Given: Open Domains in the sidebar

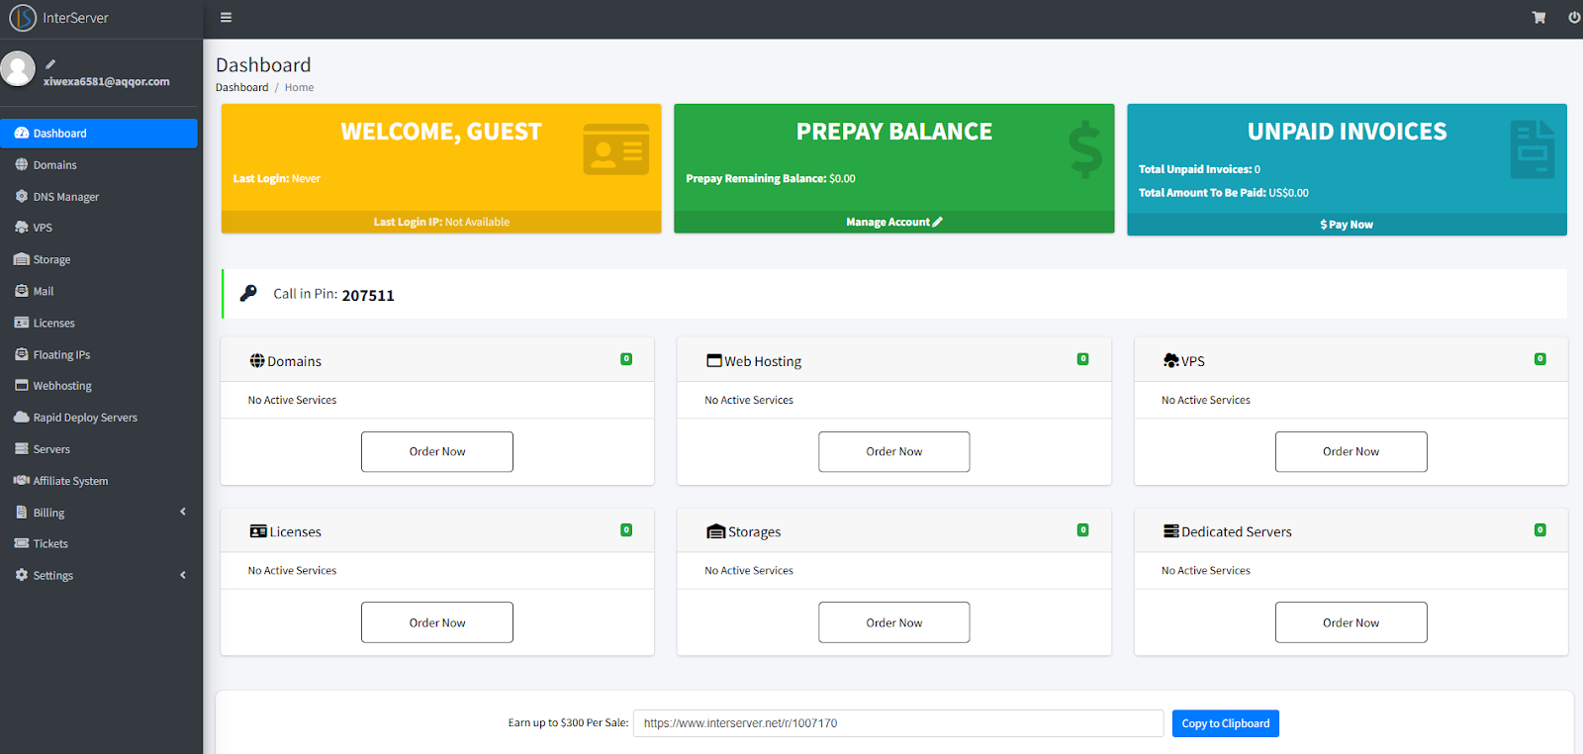Looking at the screenshot, I should [99, 165].
